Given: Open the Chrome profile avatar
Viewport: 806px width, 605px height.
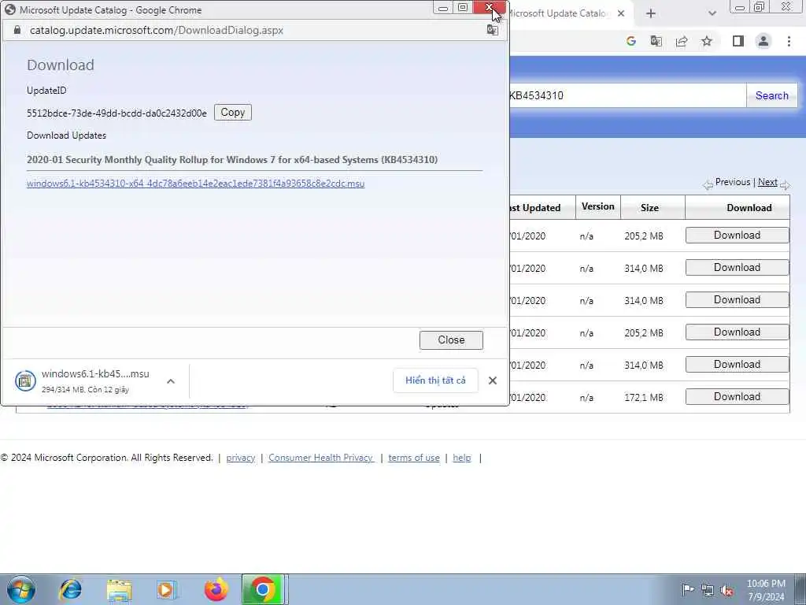Looking at the screenshot, I should pos(763,41).
